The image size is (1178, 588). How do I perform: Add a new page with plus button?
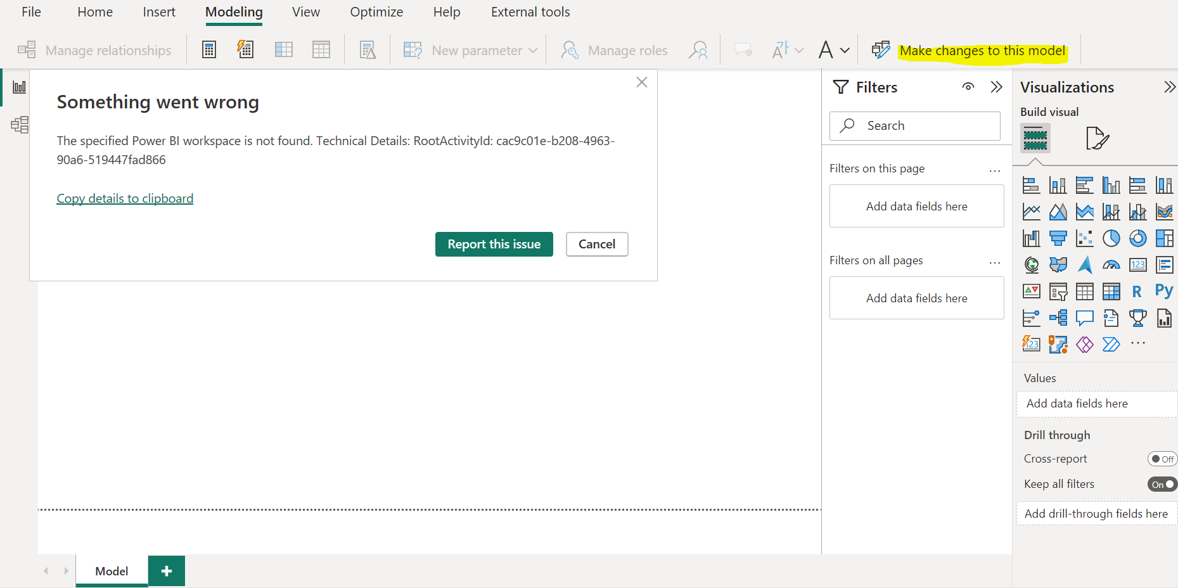[167, 571]
